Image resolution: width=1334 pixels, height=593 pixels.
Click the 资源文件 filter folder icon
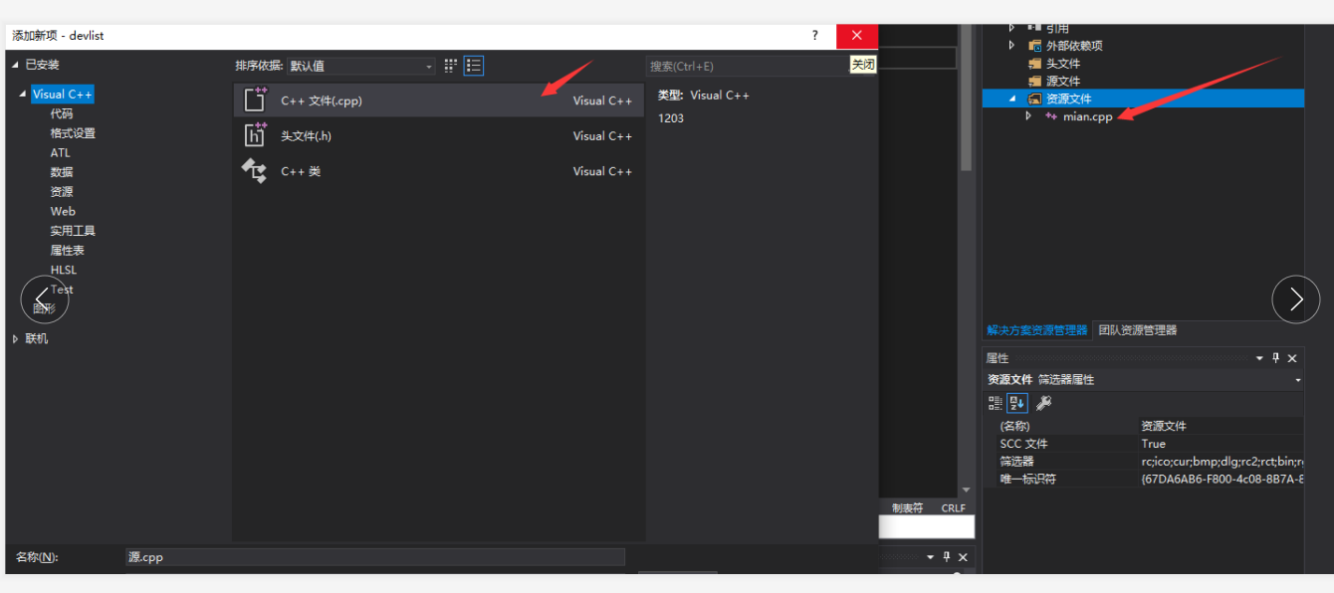point(1035,99)
